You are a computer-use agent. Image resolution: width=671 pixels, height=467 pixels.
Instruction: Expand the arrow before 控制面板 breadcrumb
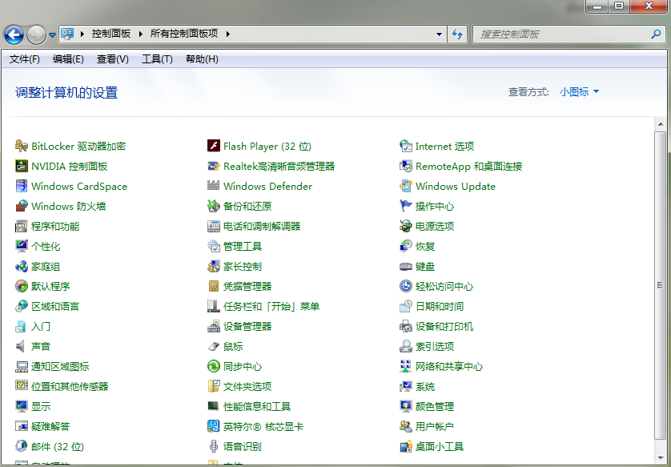(x=82, y=34)
